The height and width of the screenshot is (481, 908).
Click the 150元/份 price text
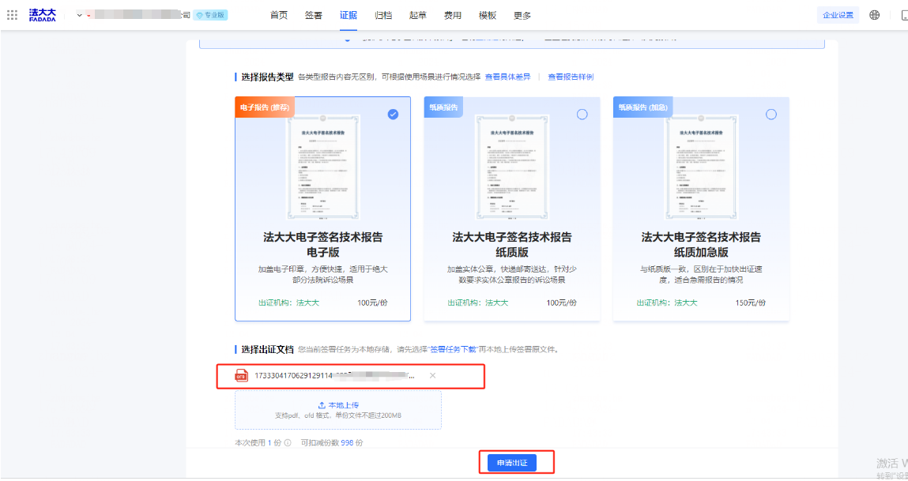[x=751, y=303]
